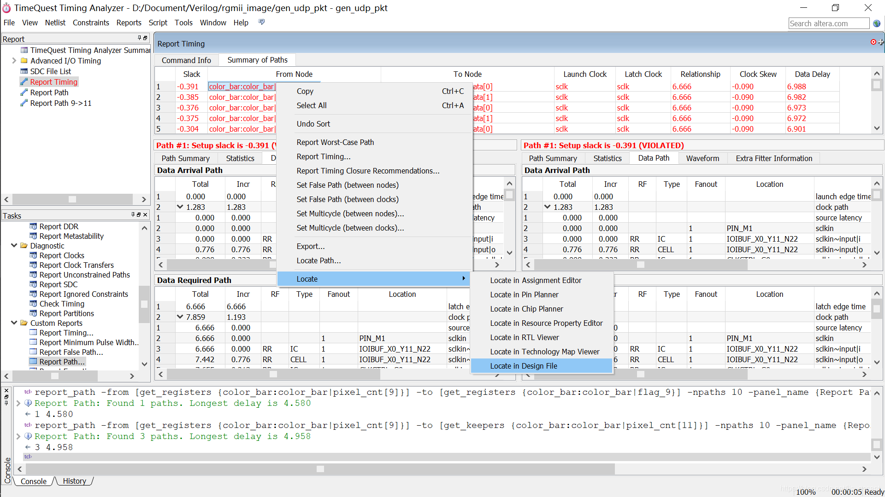
Task: Click the Report SDC task icon
Action: [33, 284]
